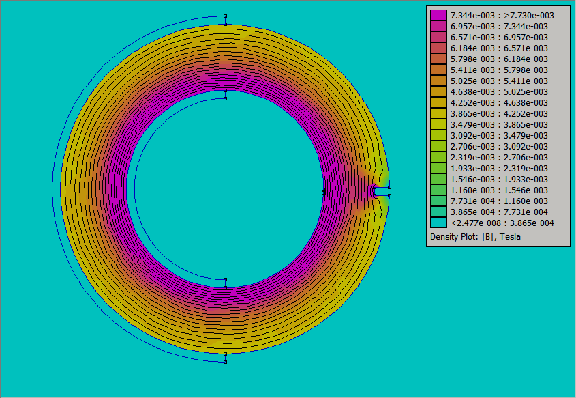Viewport: 576px width, 398px height.
Task: Click the swatch for 1.160e-003 : 1.546e-003
Action: (x=438, y=190)
